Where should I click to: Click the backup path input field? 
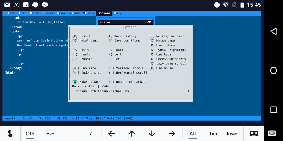[x=143, y=91]
